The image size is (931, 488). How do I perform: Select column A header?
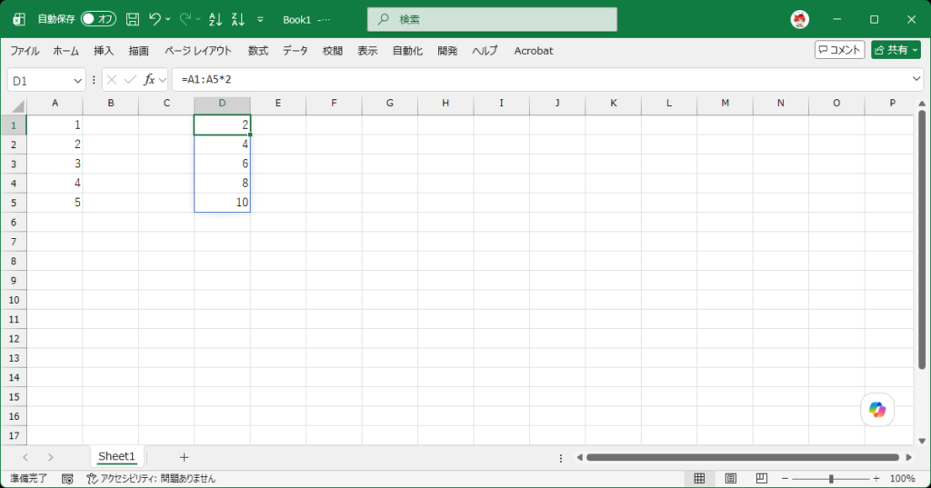click(55, 104)
